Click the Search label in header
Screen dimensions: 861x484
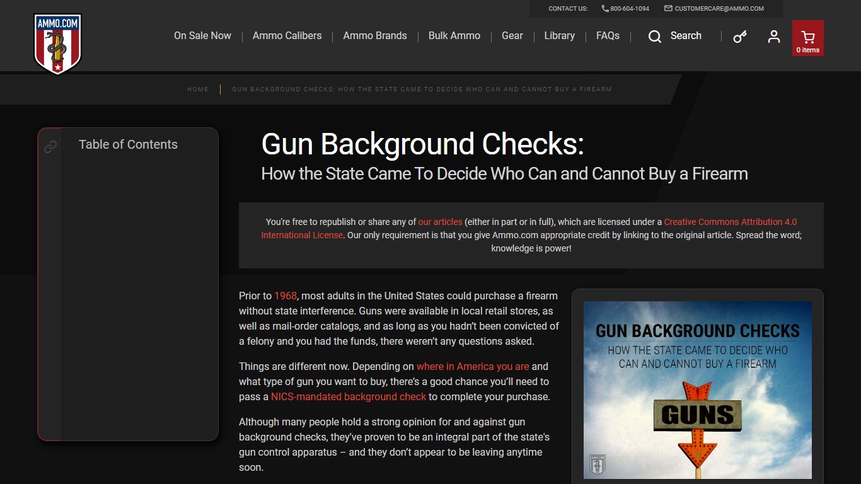point(686,36)
